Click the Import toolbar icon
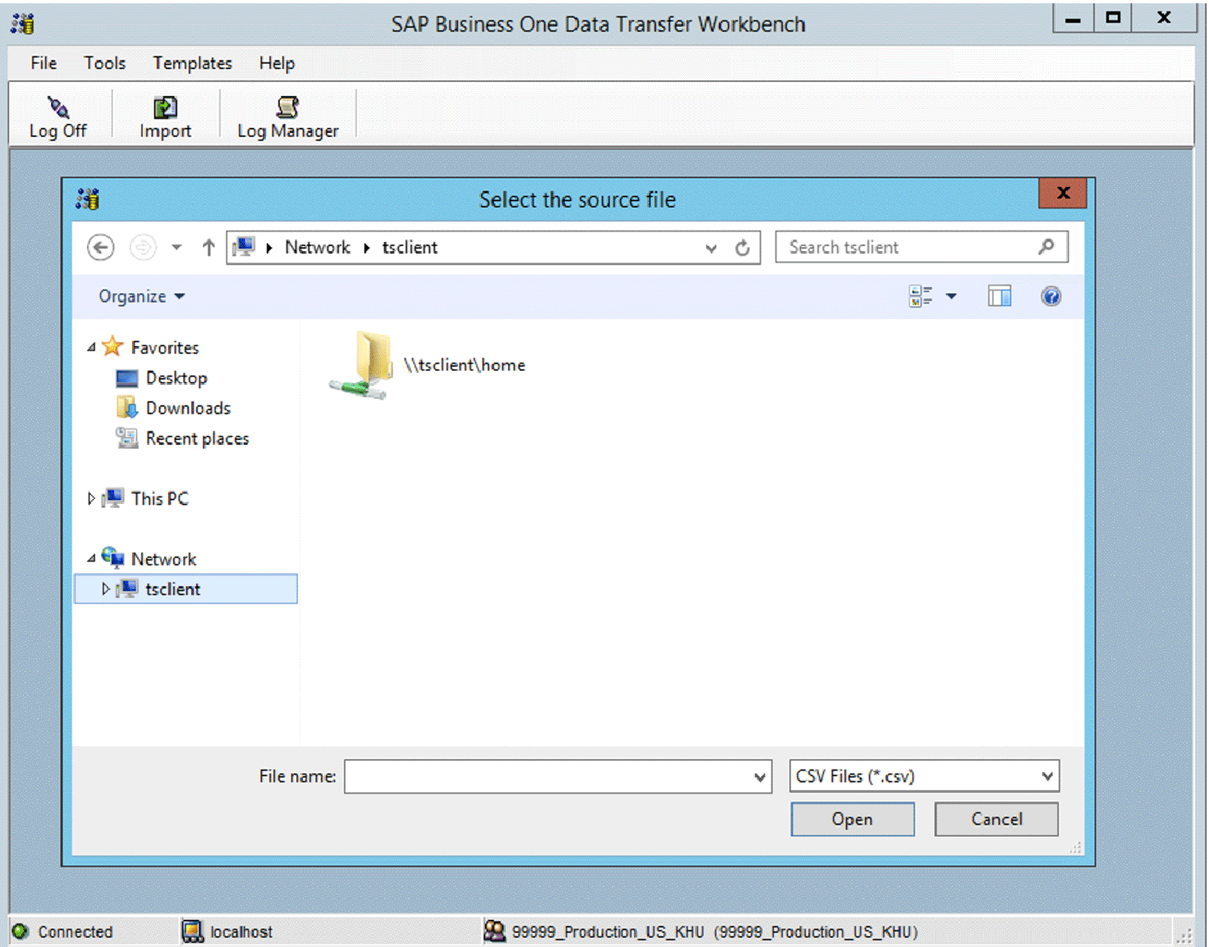The height and width of the screenshot is (947, 1209). (x=165, y=107)
